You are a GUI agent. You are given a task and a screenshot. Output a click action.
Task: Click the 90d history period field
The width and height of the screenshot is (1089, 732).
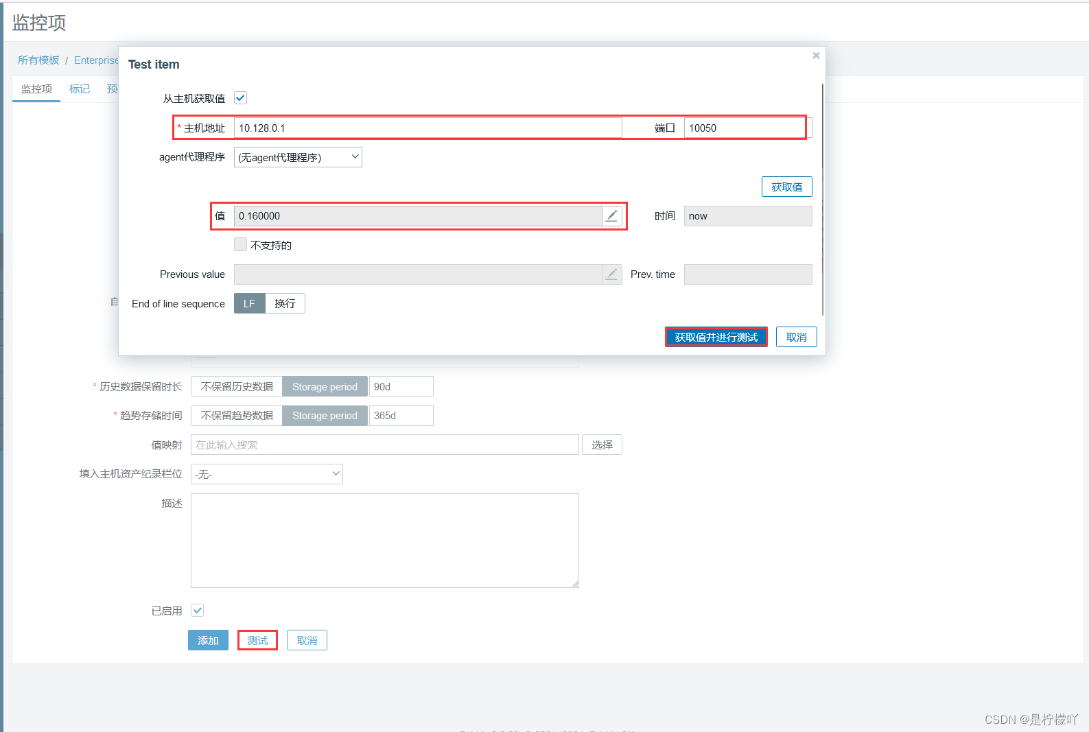point(401,386)
